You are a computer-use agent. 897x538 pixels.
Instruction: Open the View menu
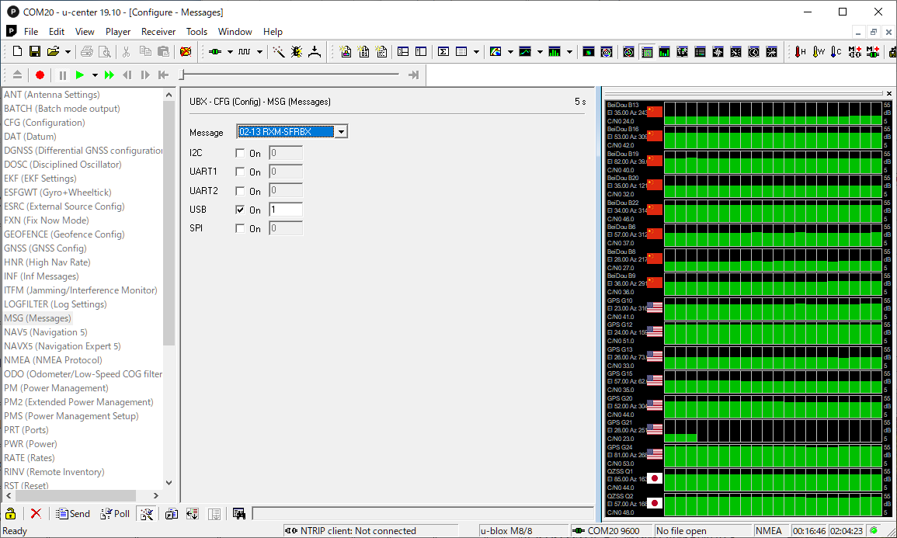coord(85,32)
